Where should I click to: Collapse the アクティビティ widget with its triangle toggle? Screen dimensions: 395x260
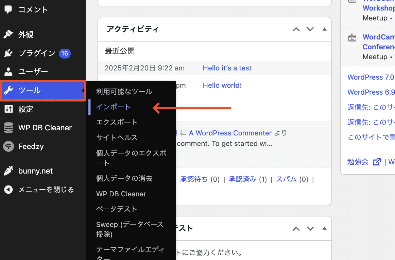click(324, 29)
